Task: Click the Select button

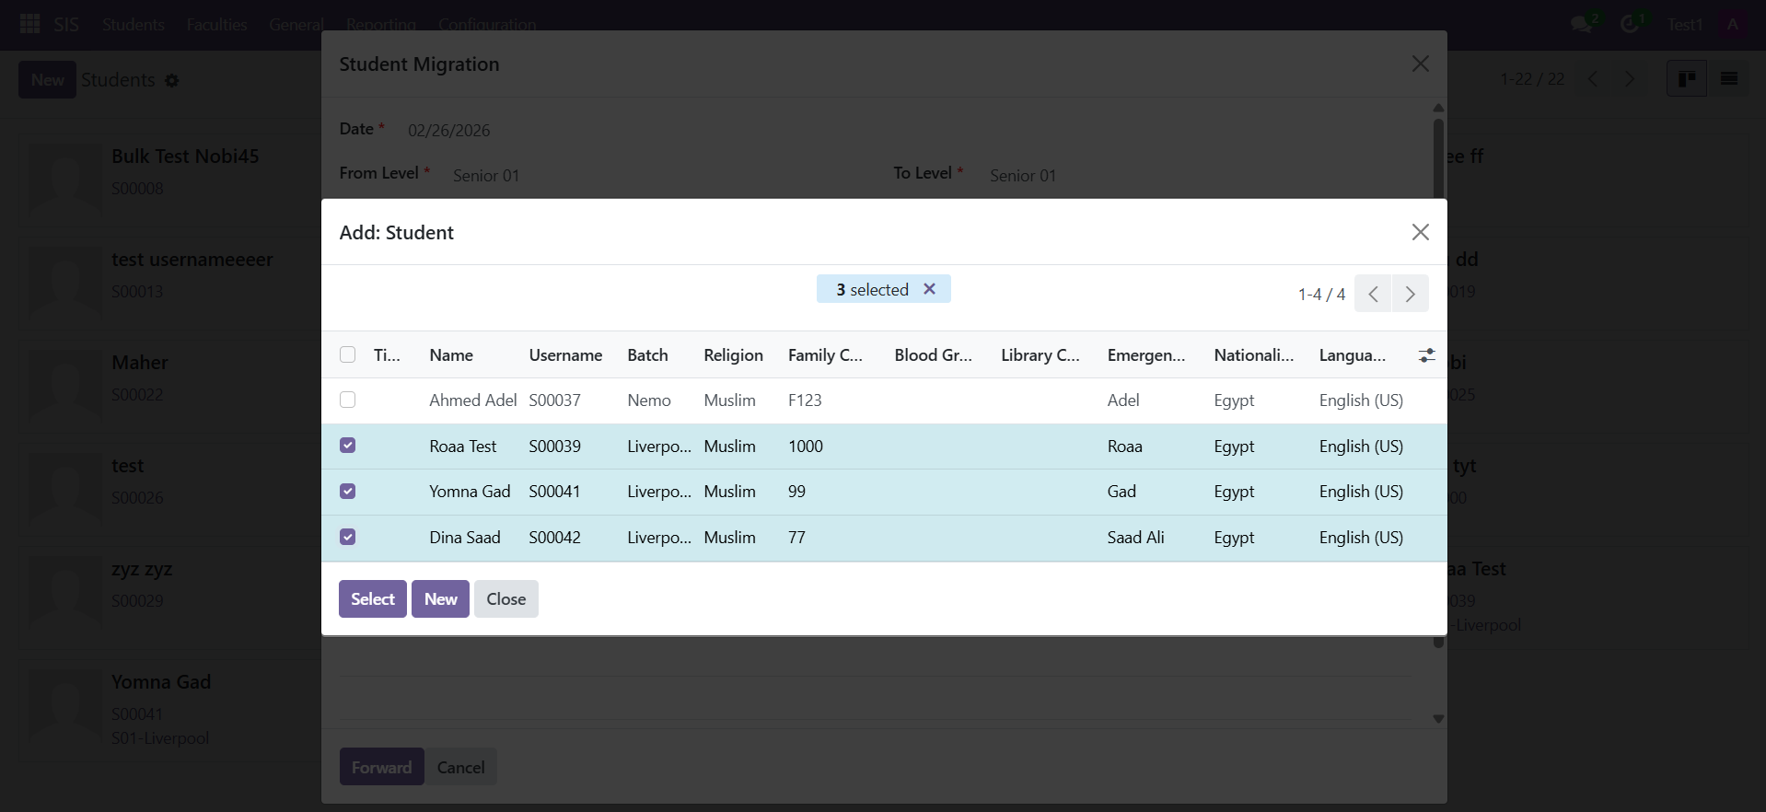Action: (373, 599)
